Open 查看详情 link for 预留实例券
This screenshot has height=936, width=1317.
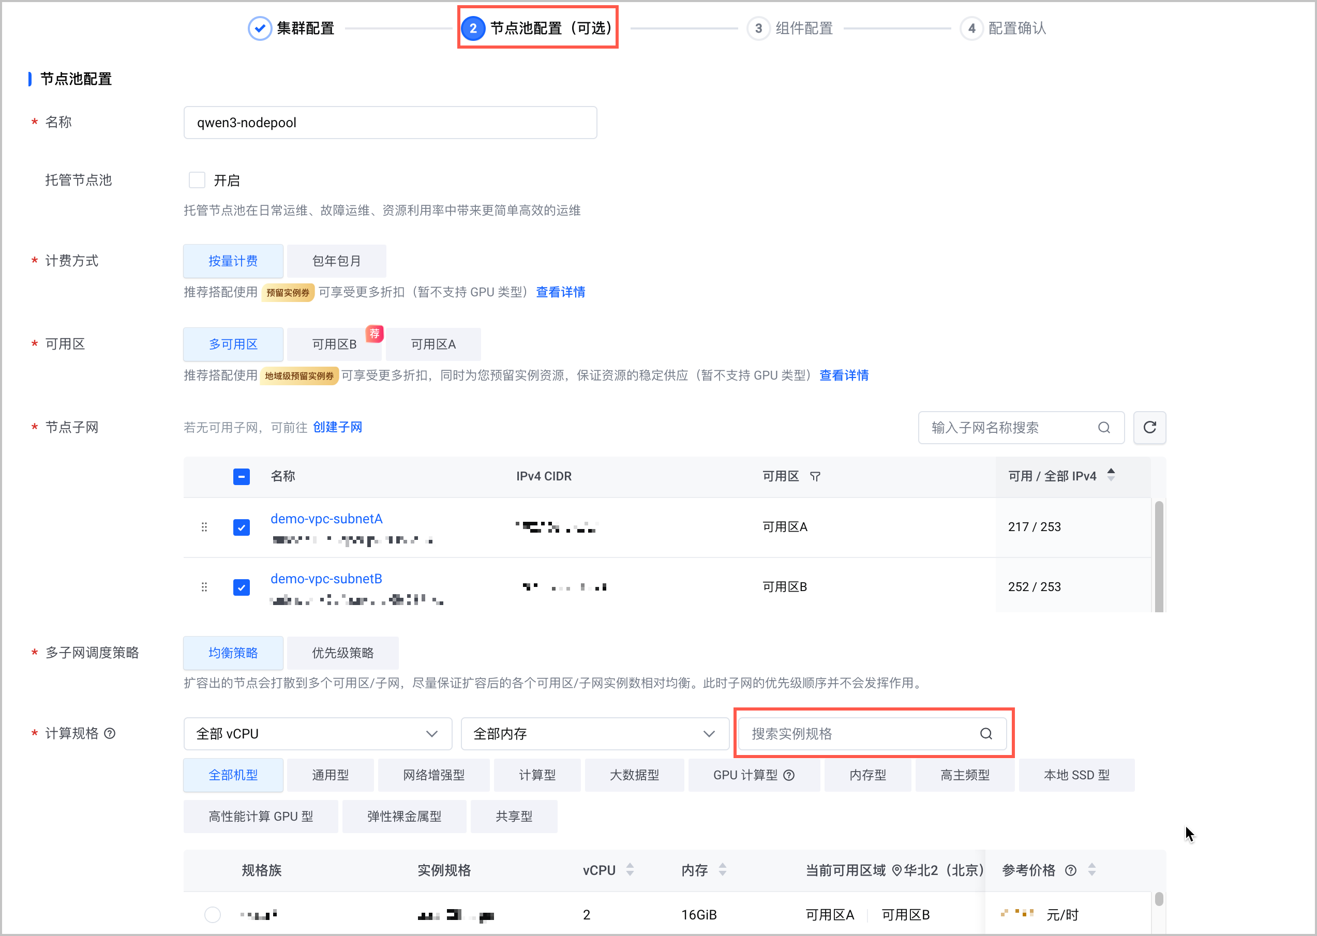[x=560, y=292]
